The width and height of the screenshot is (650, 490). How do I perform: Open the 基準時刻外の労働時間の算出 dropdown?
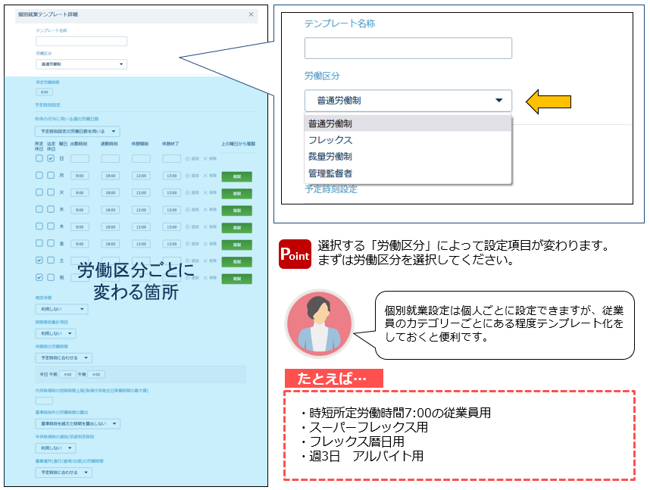pos(77,423)
